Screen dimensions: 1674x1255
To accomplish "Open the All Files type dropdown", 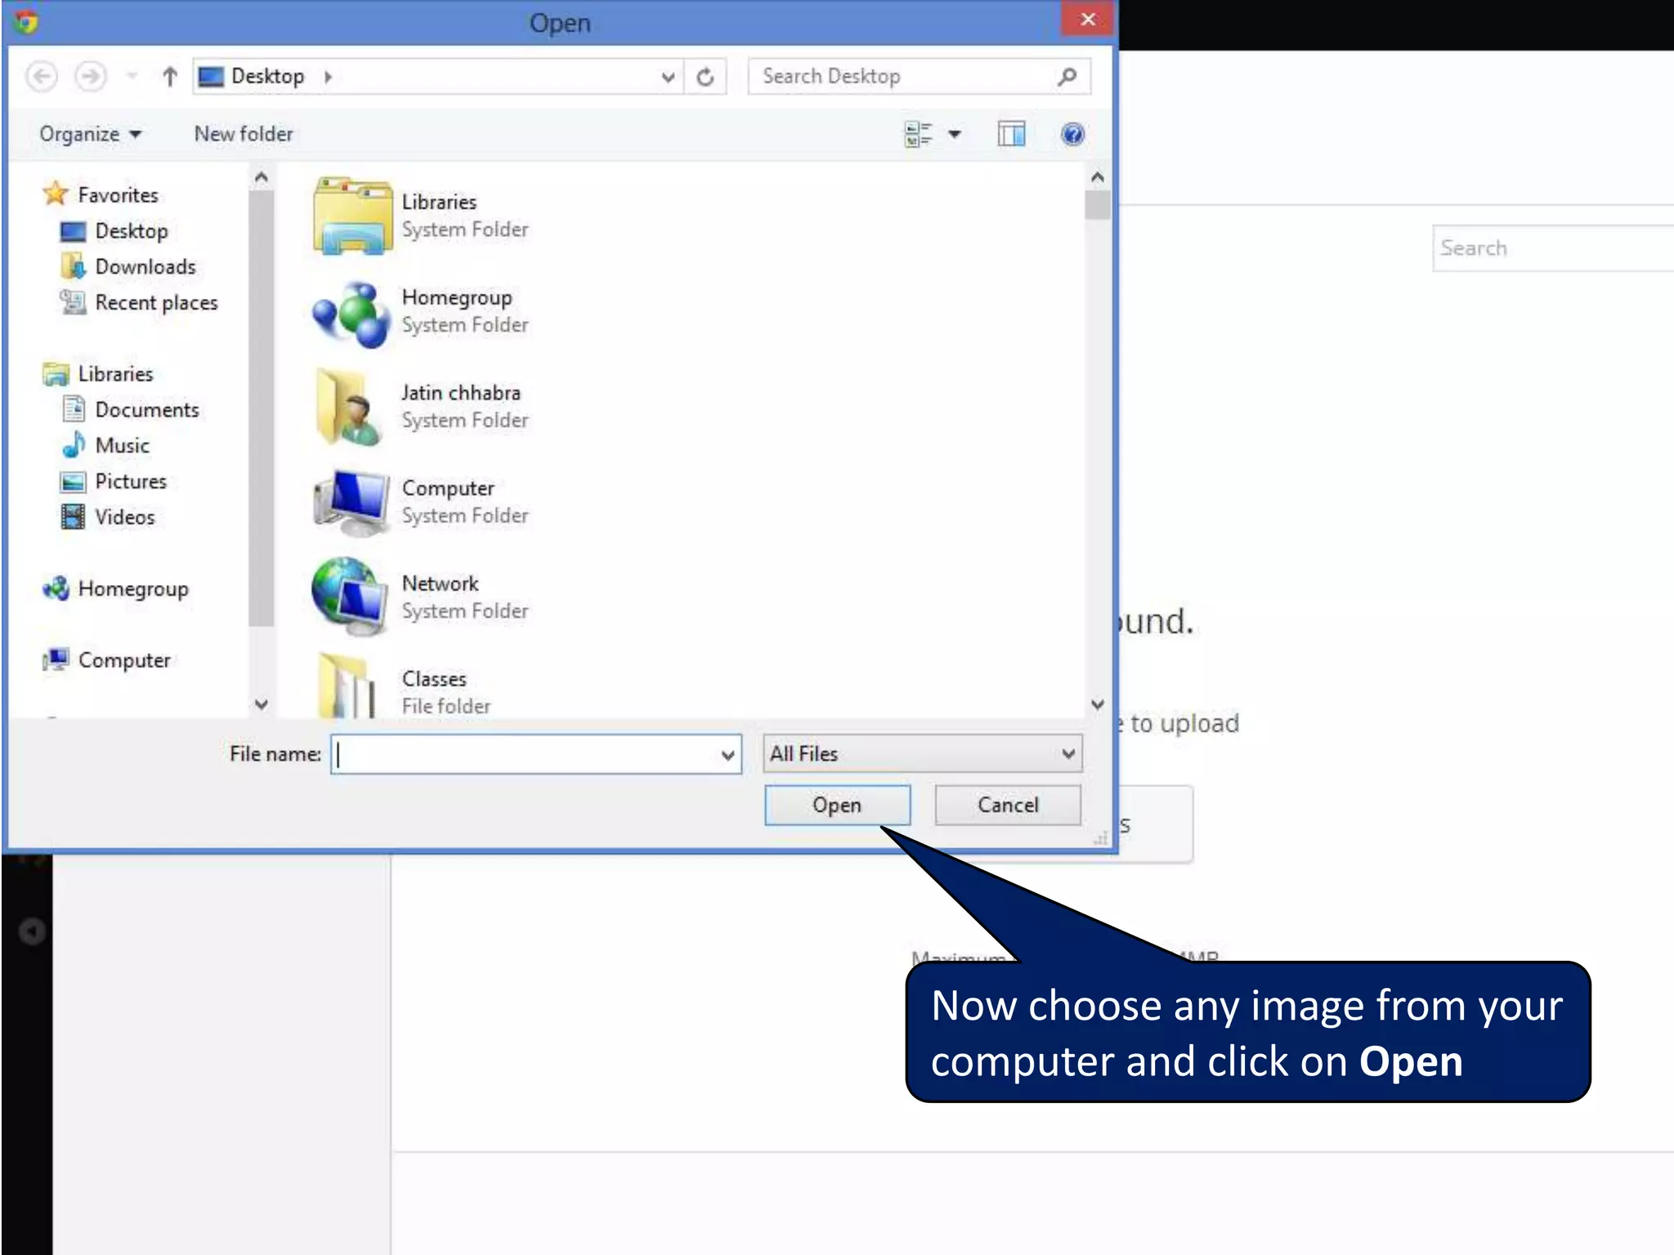I will pyautogui.click(x=922, y=753).
